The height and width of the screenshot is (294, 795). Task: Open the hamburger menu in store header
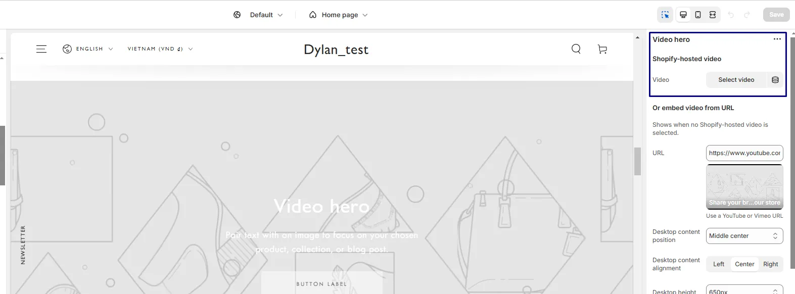point(41,49)
